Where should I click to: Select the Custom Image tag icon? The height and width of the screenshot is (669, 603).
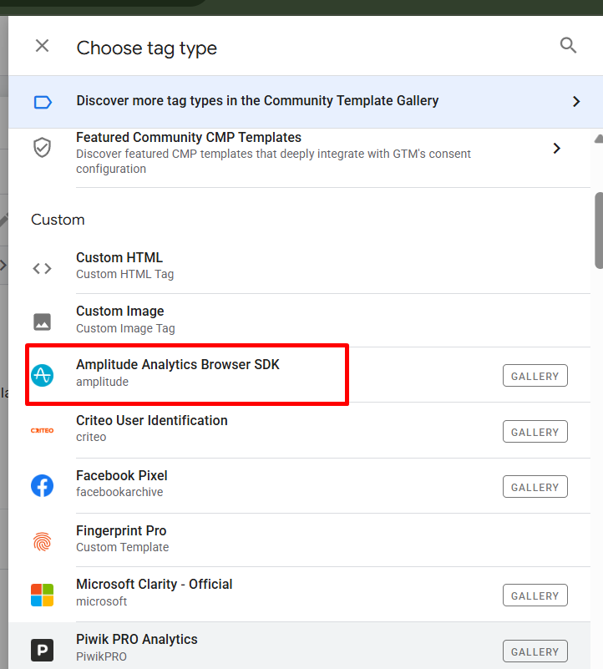(42, 322)
